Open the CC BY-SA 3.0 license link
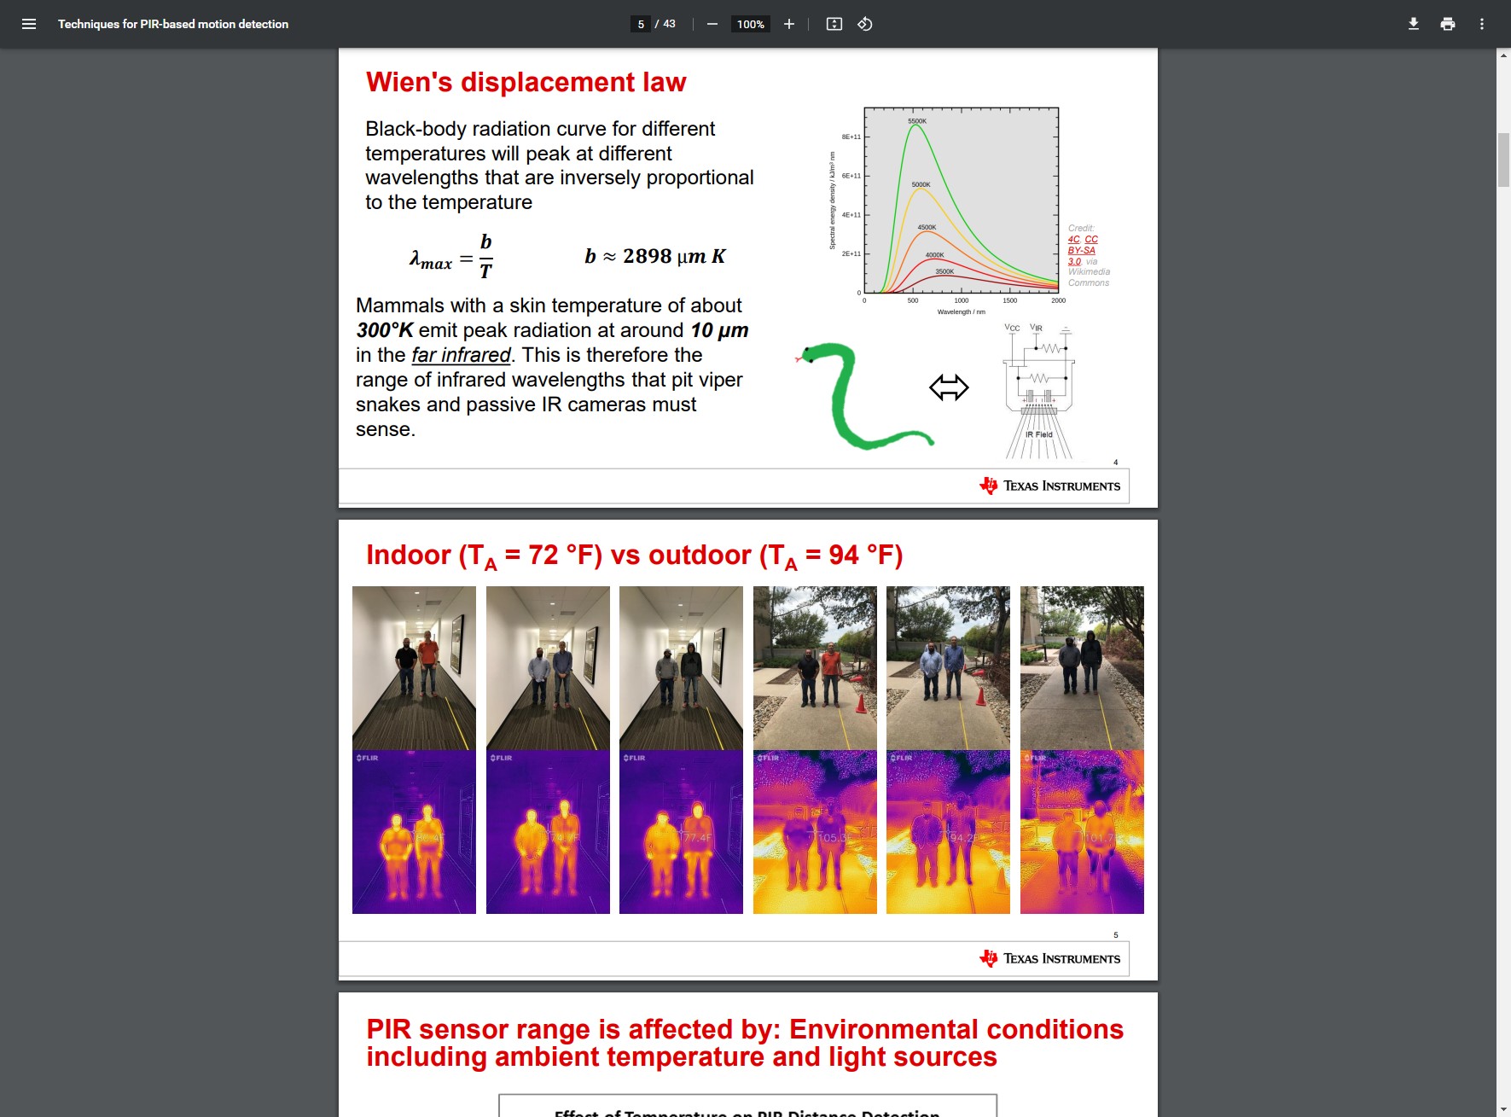Screen dimensions: 1511x1117 (1082, 251)
